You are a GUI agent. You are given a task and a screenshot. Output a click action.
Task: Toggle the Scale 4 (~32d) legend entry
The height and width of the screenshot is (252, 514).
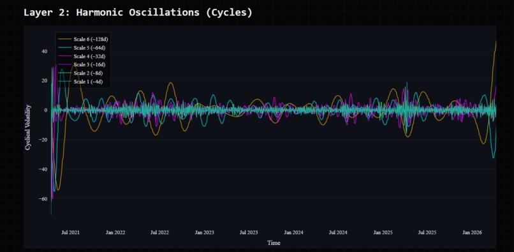tap(82, 56)
